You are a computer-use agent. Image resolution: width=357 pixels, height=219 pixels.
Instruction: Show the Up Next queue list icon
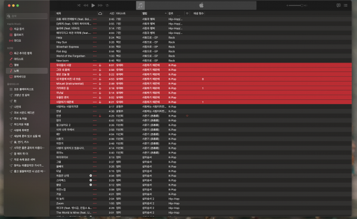(x=346, y=5)
